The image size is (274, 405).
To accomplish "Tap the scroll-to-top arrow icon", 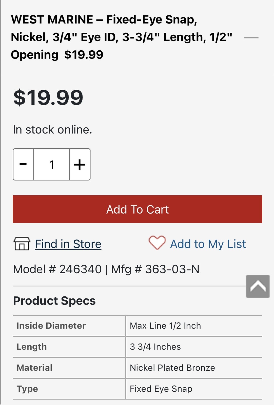I will click(x=258, y=286).
